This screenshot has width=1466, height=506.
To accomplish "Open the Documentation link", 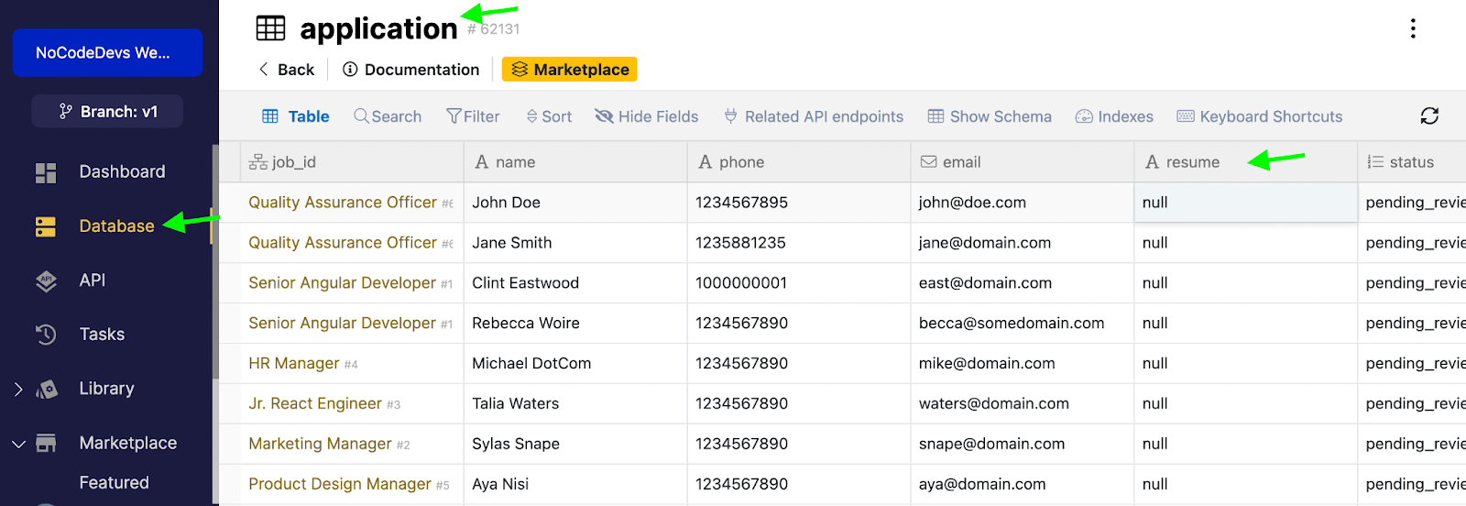I will point(410,70).
